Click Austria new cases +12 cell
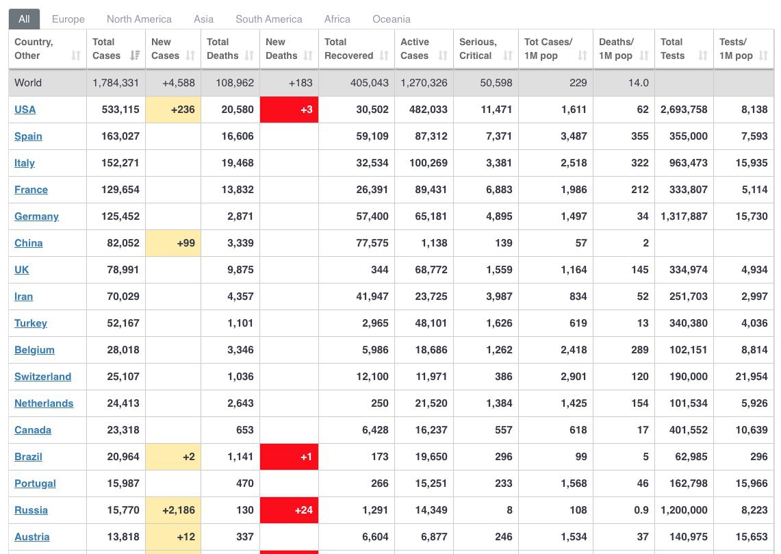781x554 pixels. coord(173,537)
